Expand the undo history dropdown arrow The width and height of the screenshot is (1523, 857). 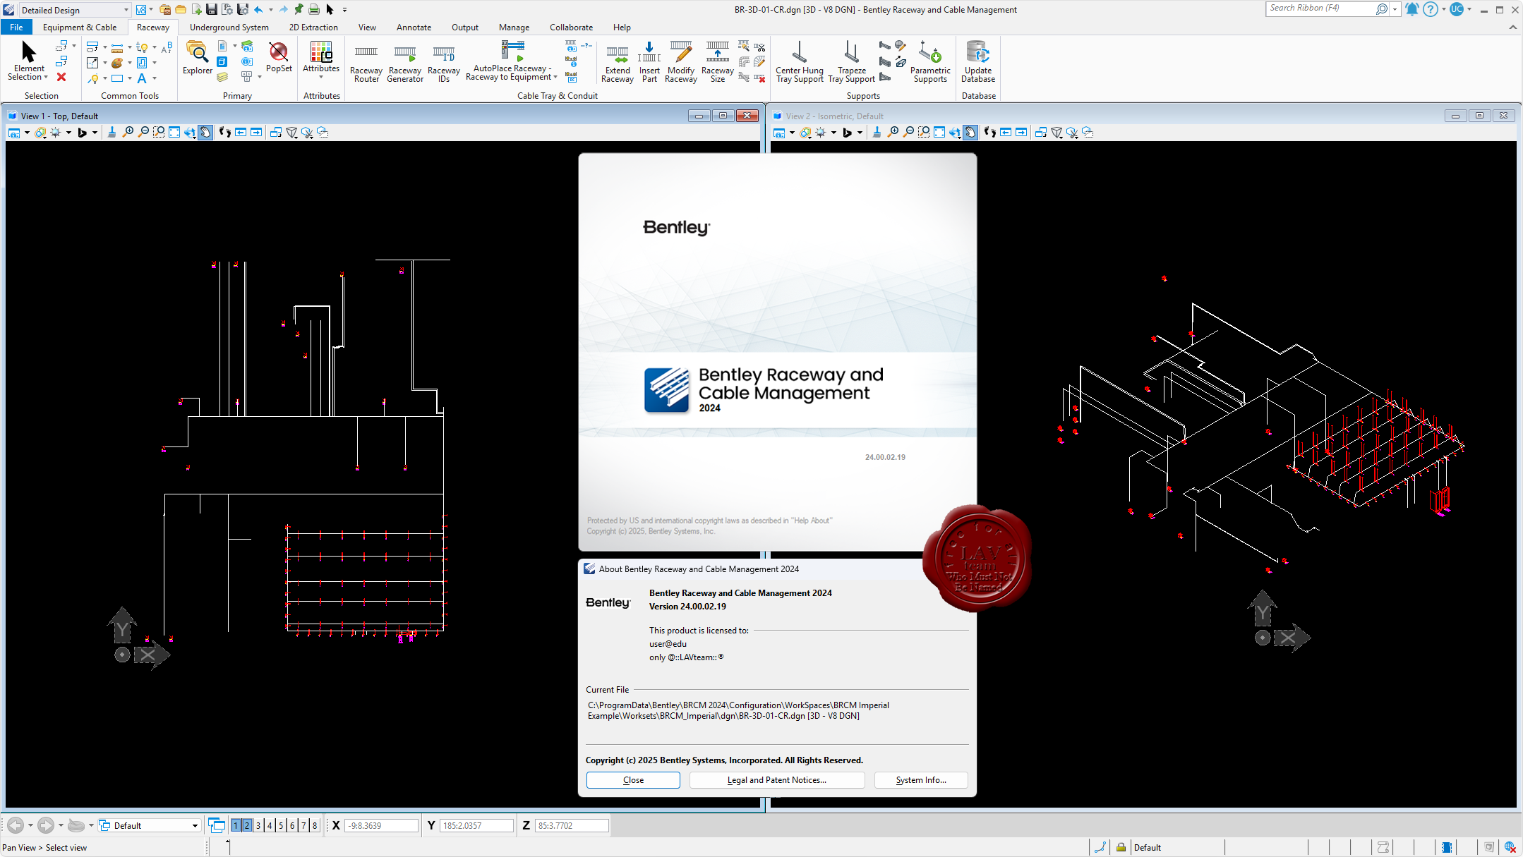[271, 10]
